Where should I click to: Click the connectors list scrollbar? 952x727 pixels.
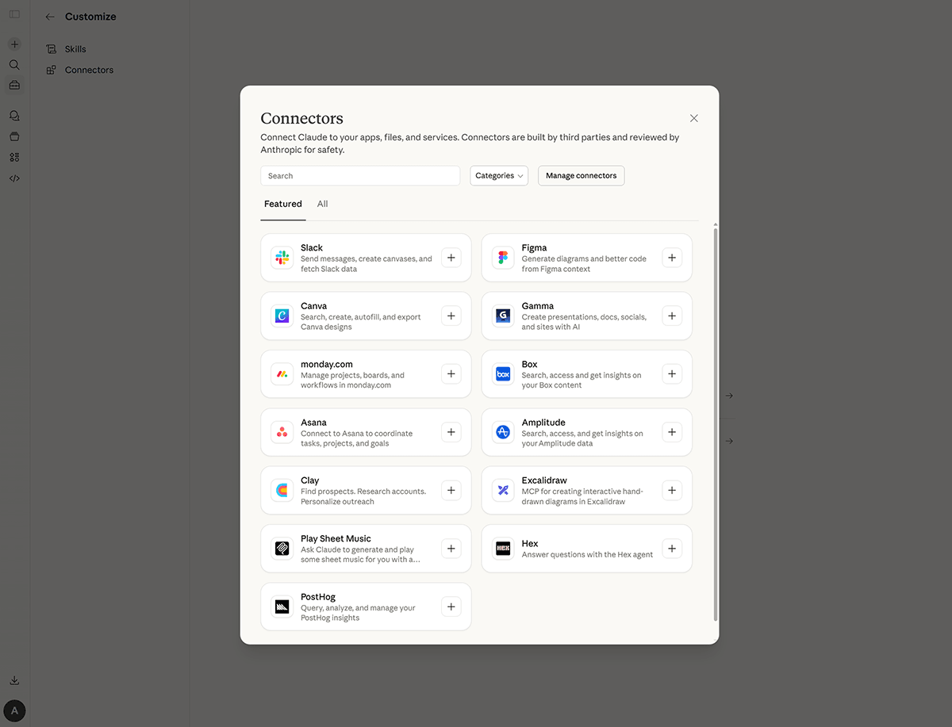pyautogui.click(x=716, y=420)
